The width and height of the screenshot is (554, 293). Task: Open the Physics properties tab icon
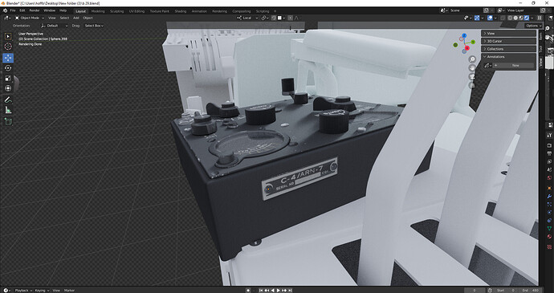click(x=549, y=212)
